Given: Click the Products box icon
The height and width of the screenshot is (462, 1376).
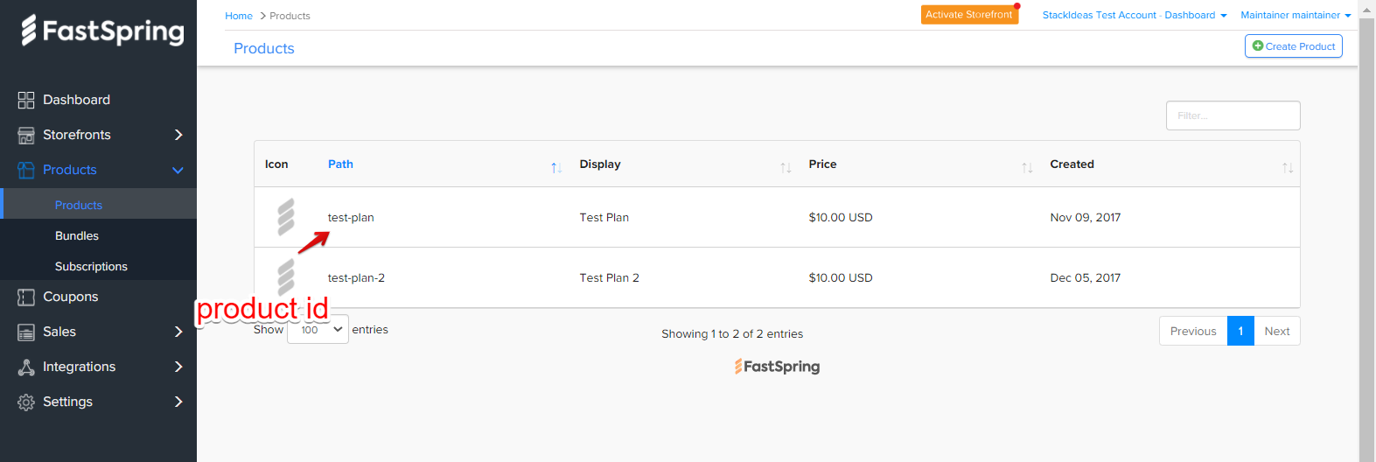Looking at the screenshot, I should [26, 171].
